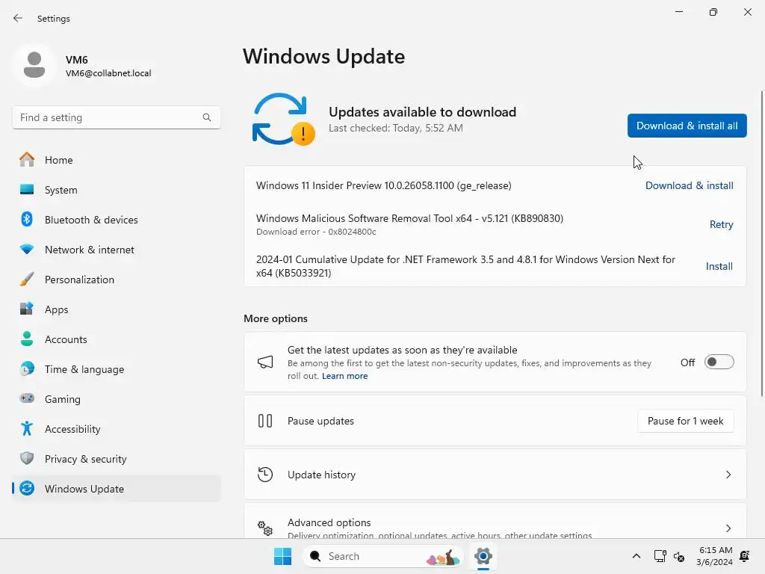Open Gaming settings
Viewport: 765px width, 574px height.
(x=116, y=399)
